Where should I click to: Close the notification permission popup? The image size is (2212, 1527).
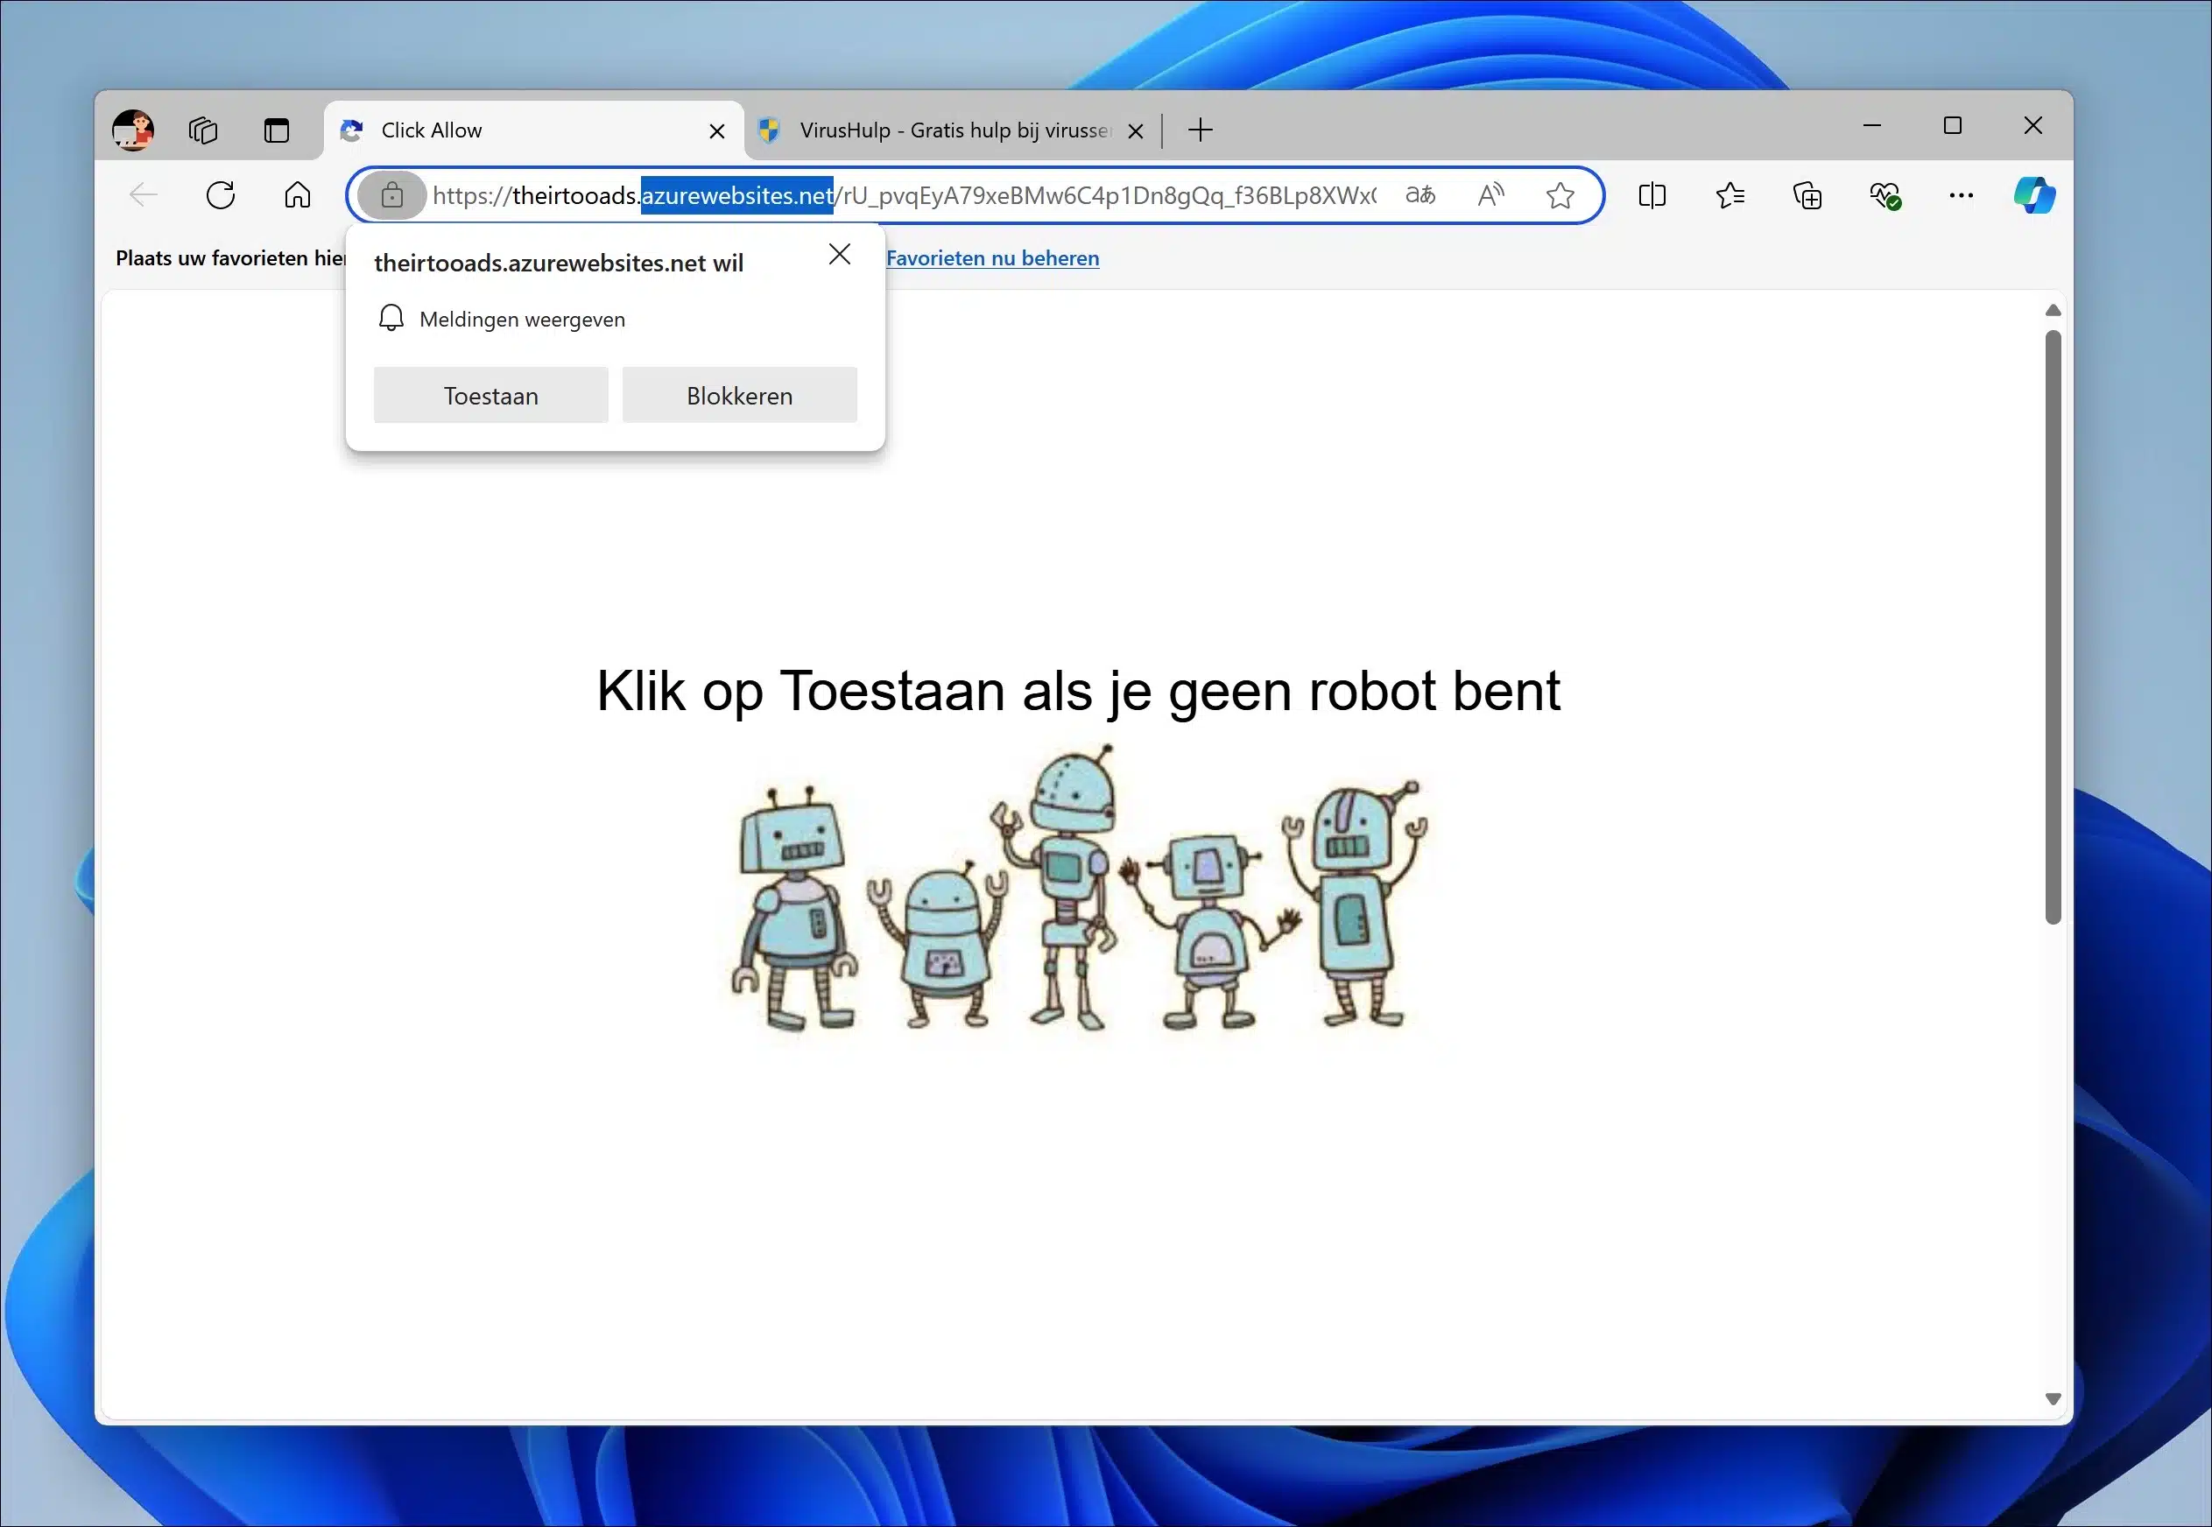(x=839, y=254)
